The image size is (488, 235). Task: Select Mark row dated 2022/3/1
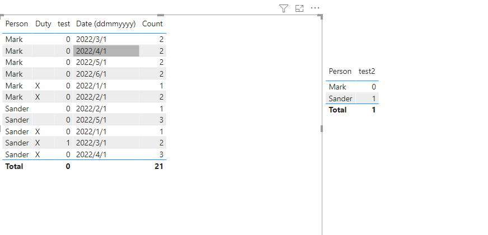click(x=84, y=40)
